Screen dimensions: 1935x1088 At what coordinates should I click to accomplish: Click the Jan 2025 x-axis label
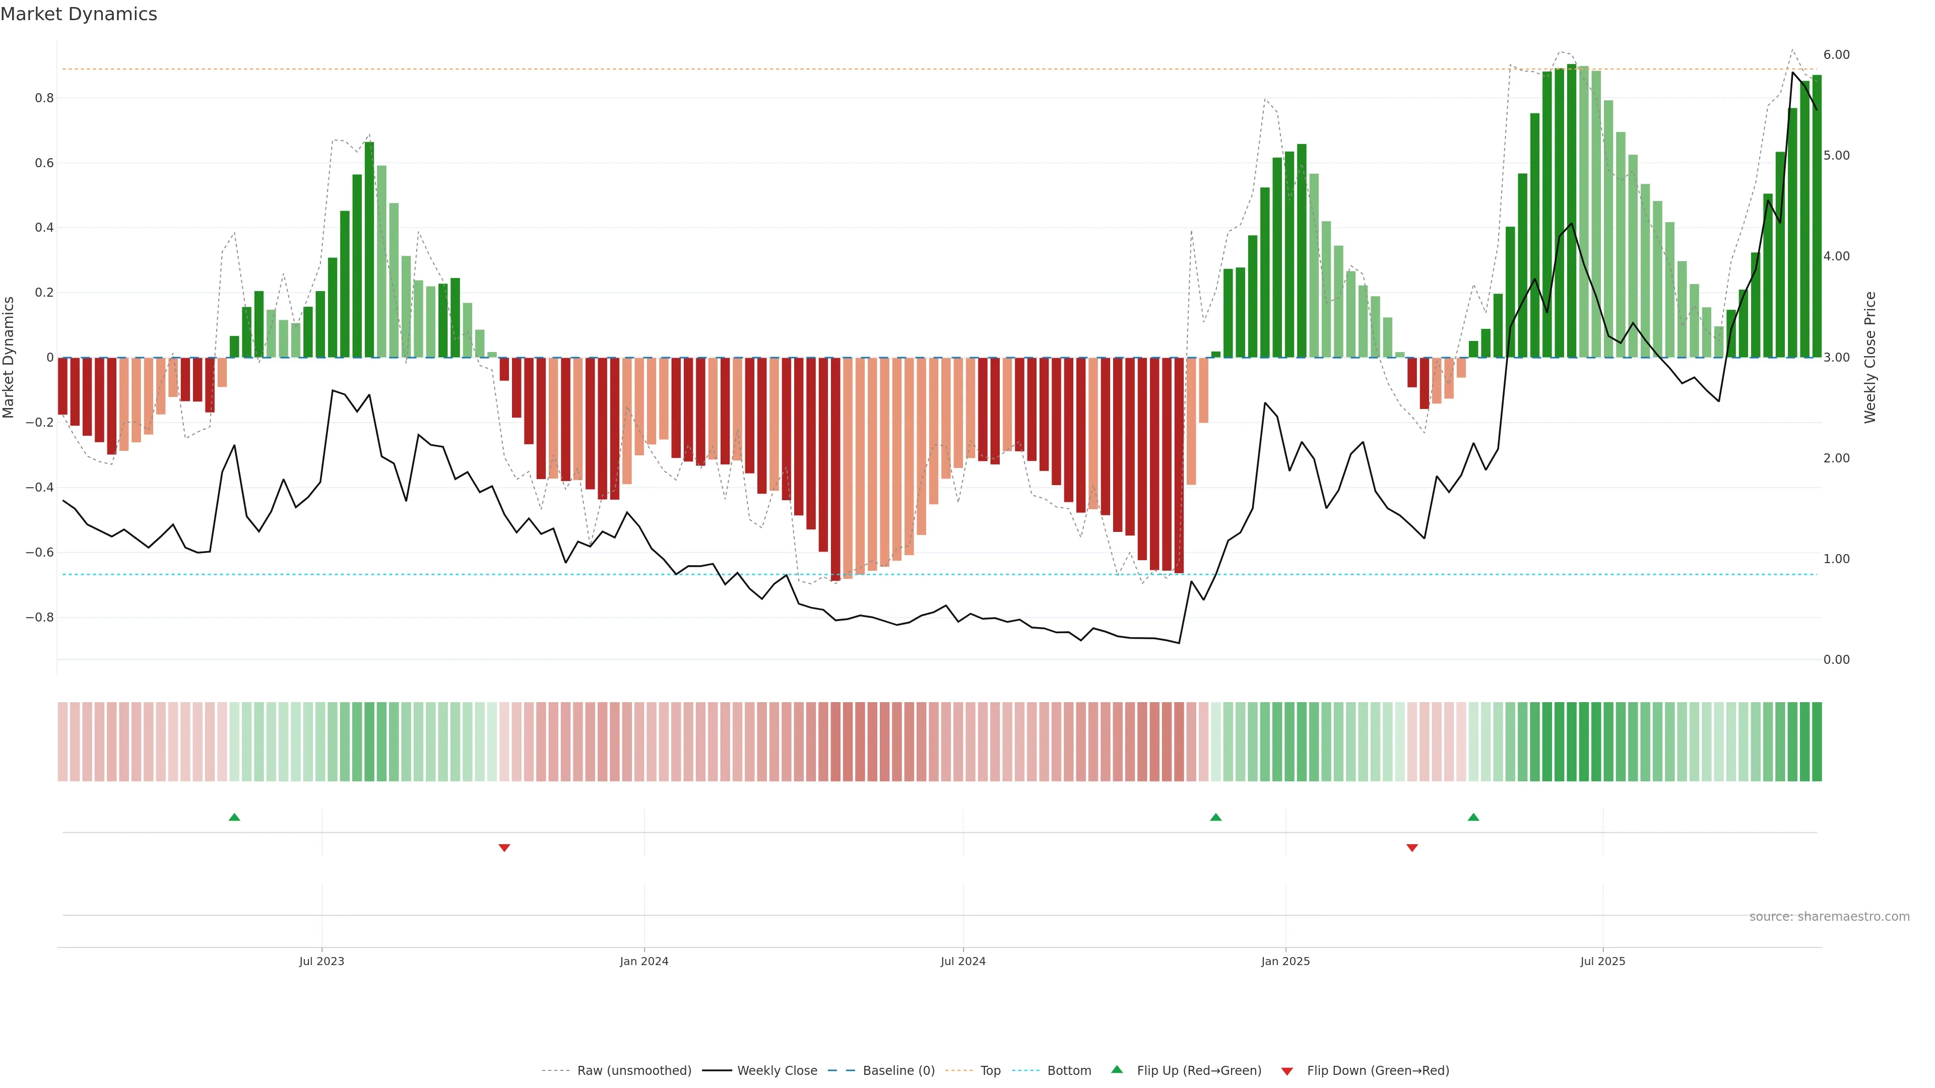pos(1285,961)
